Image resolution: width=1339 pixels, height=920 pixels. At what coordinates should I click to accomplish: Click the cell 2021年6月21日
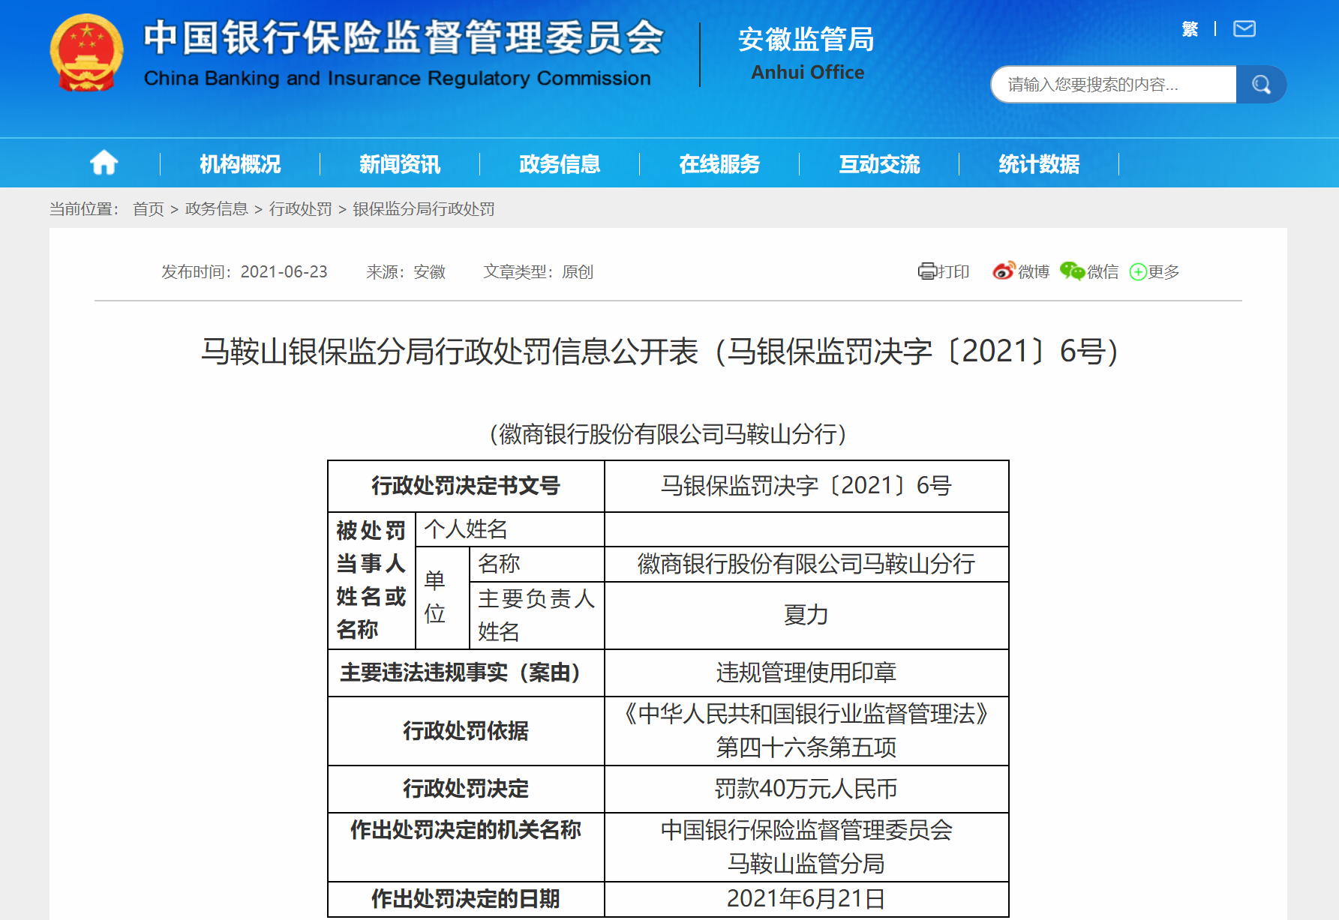(806, 898)
